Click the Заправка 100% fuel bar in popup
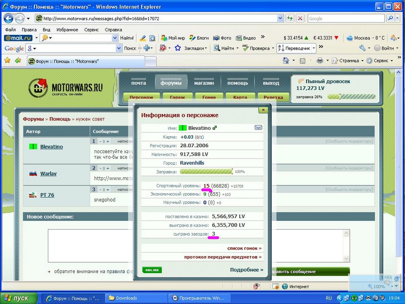Viewport: 405px width, 304px height. [206, 171]
